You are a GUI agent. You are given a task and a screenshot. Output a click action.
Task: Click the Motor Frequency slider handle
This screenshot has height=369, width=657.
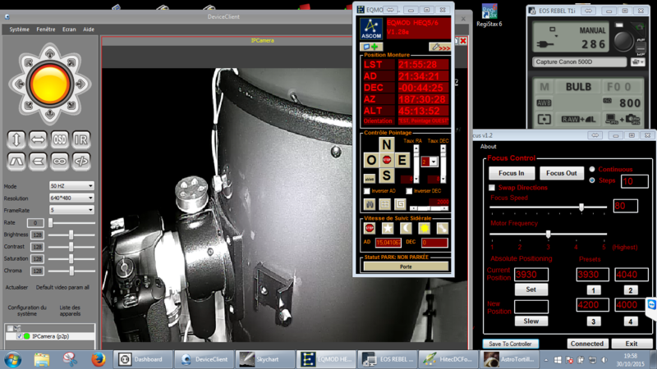click(x=548, y=235)
